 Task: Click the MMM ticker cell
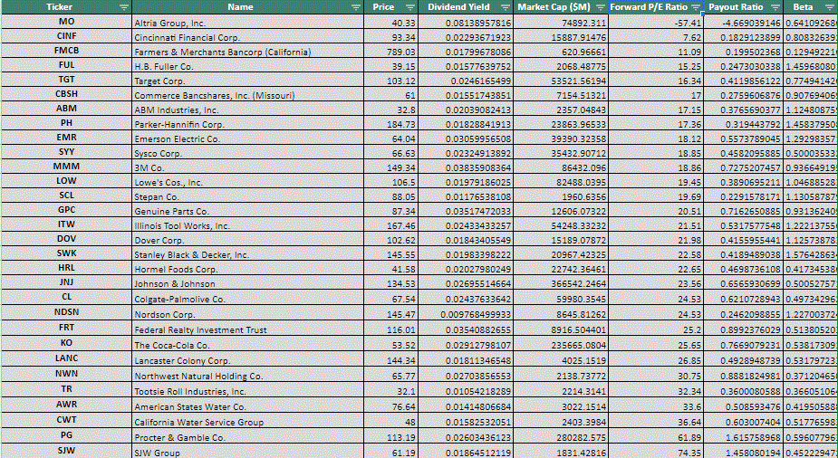(x=66, y=166)
